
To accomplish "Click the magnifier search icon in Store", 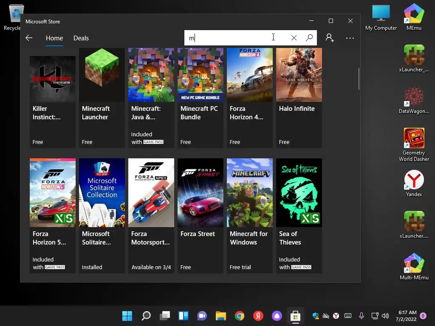I will coord(309,38).
